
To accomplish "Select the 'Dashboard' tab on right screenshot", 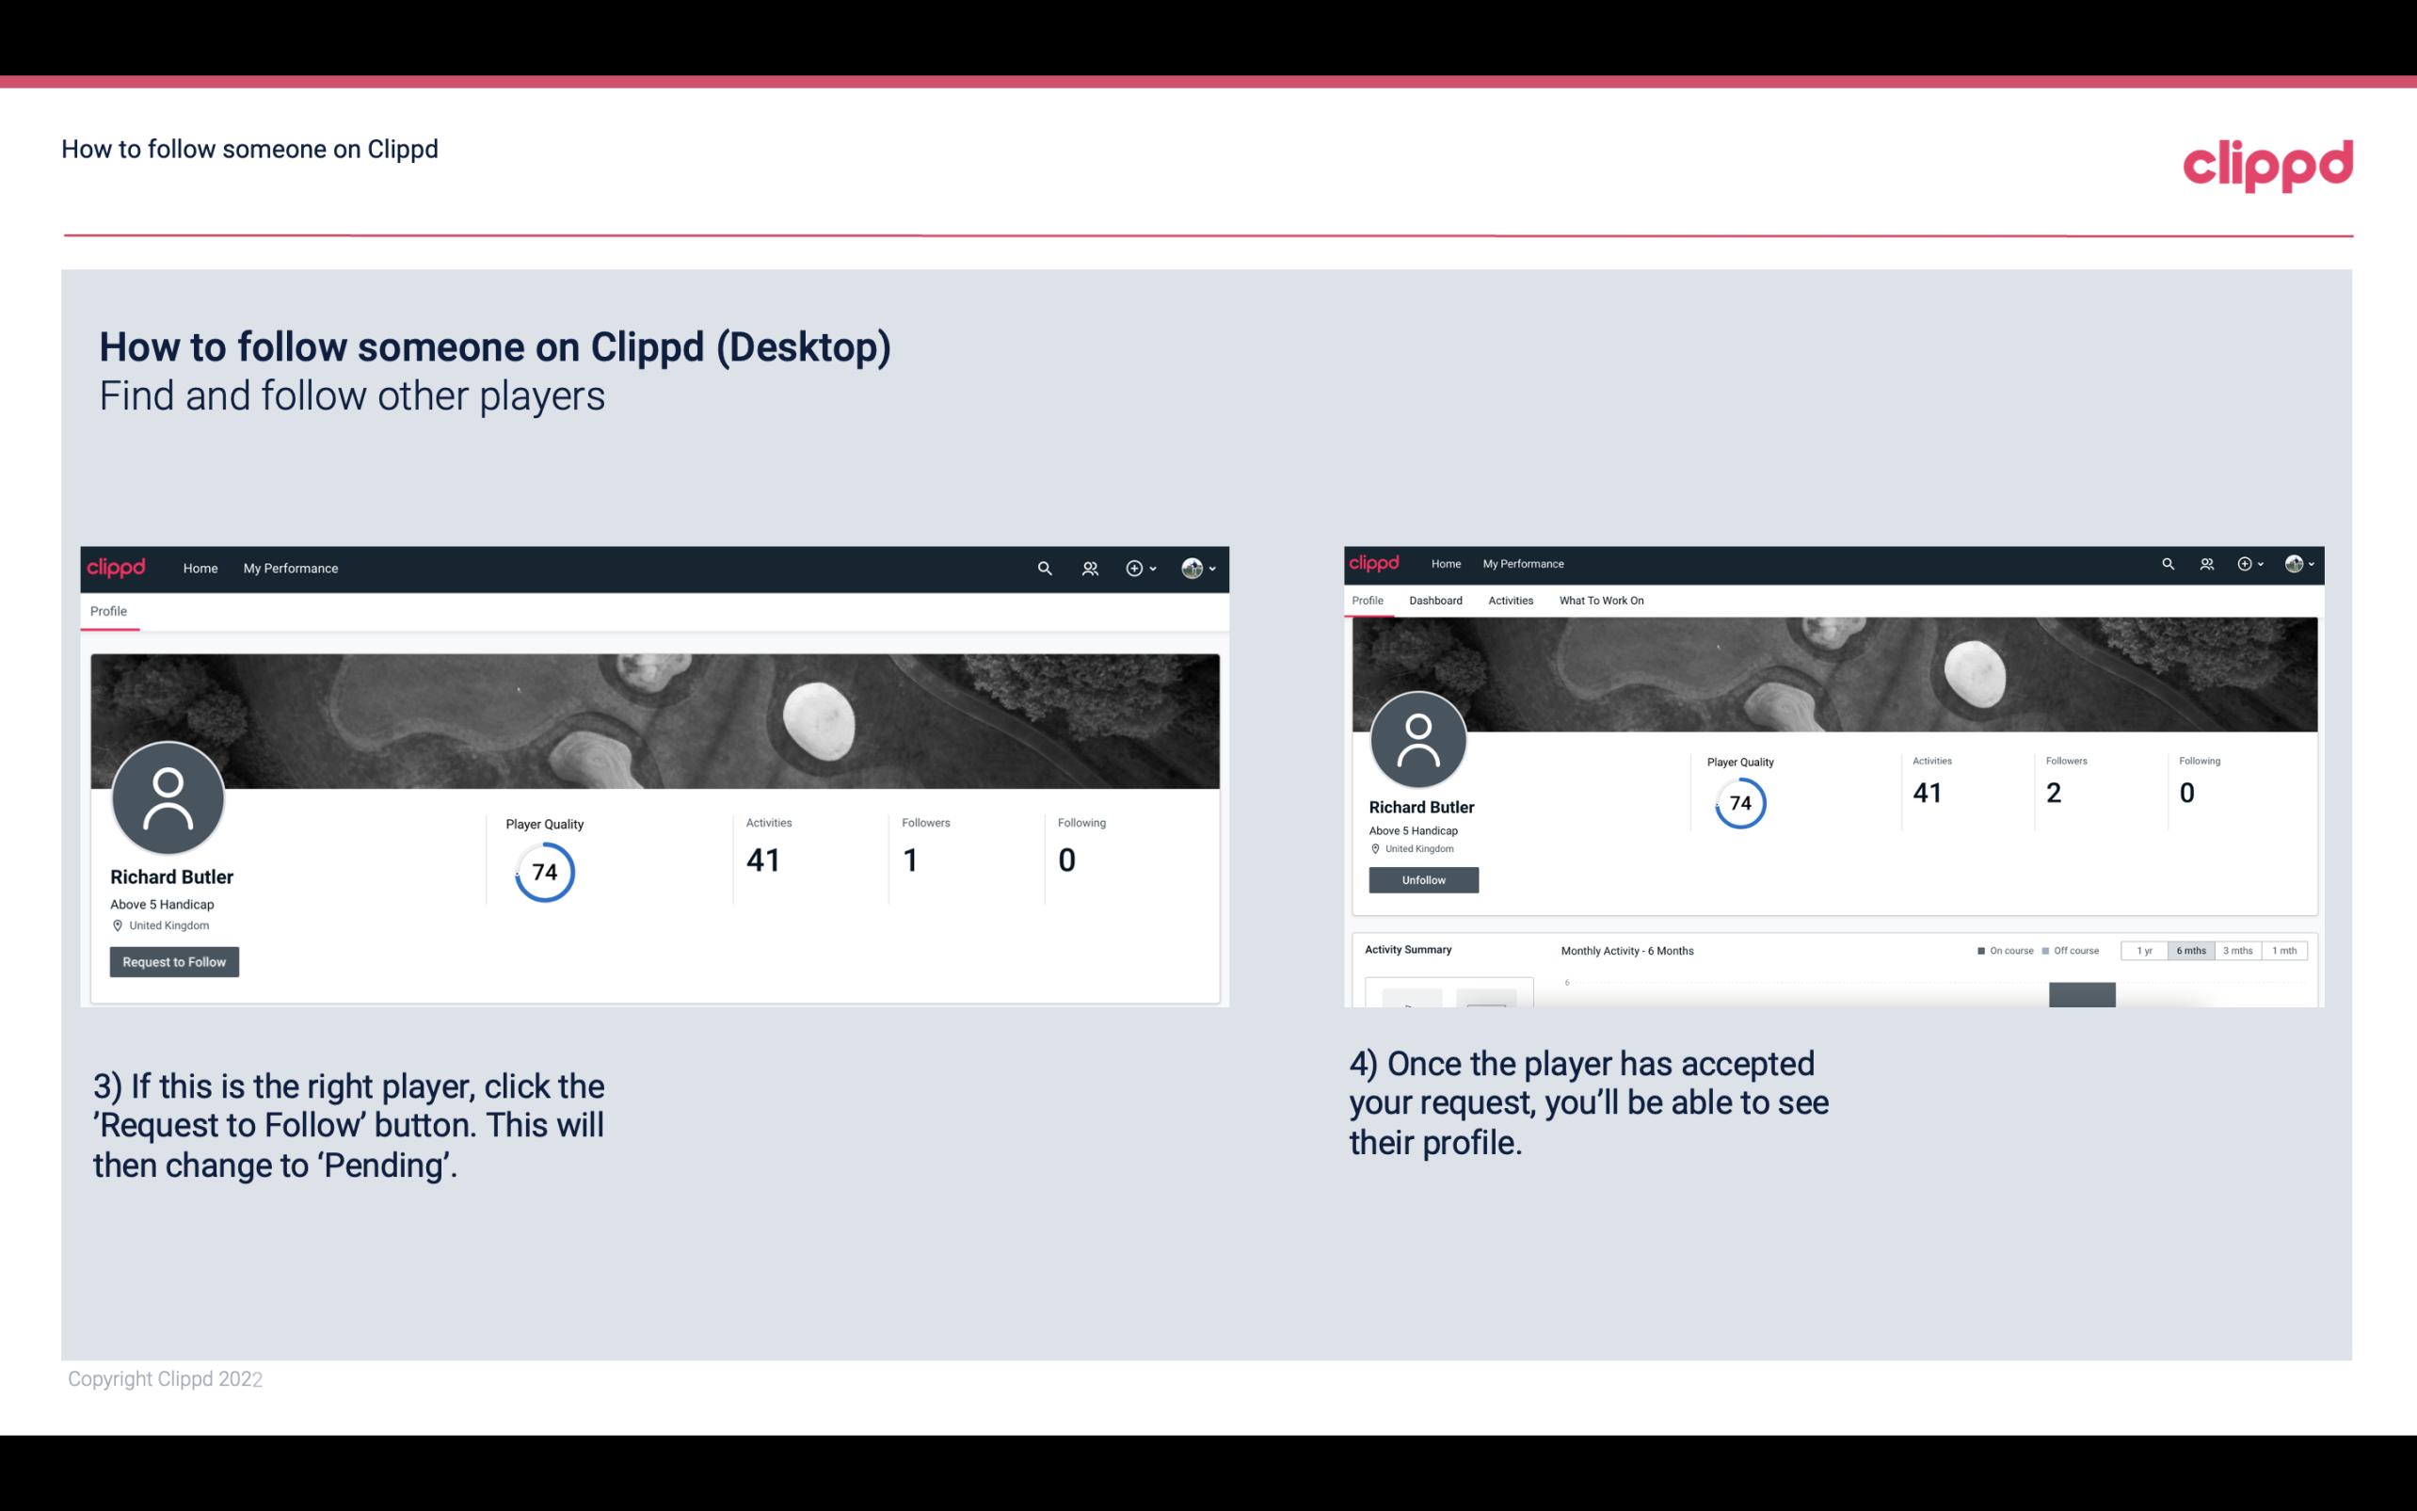I will click(1435, 601).
